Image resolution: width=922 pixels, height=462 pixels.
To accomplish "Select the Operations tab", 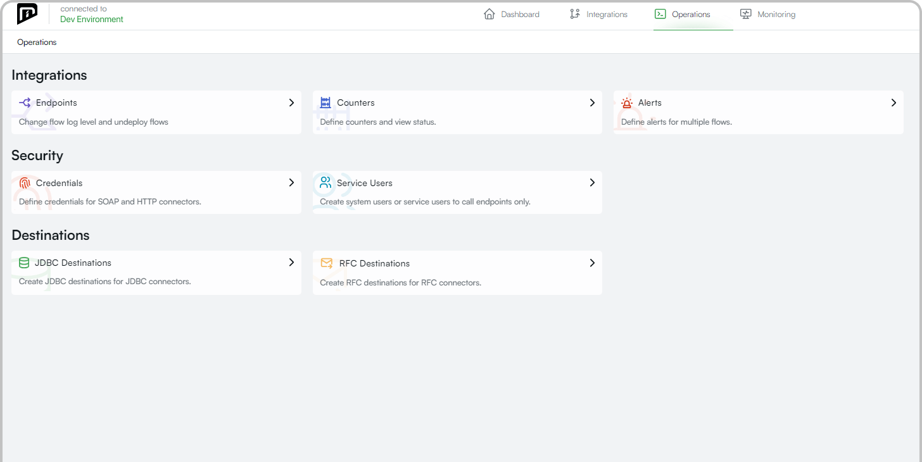I will (683, 15).
